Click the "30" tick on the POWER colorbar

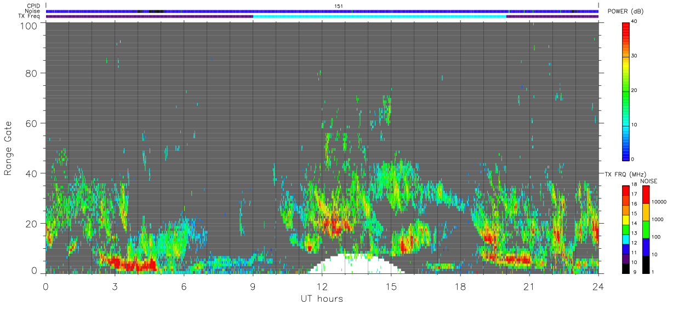pos(634,56)
